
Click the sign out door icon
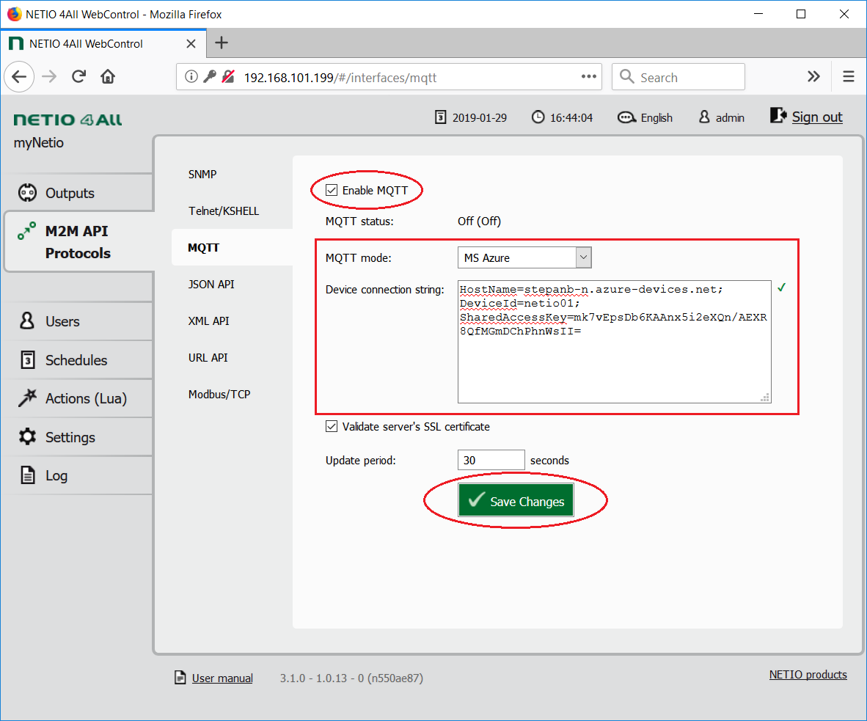(778, 116)
